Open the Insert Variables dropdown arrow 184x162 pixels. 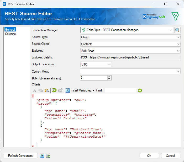click(93, 90)
